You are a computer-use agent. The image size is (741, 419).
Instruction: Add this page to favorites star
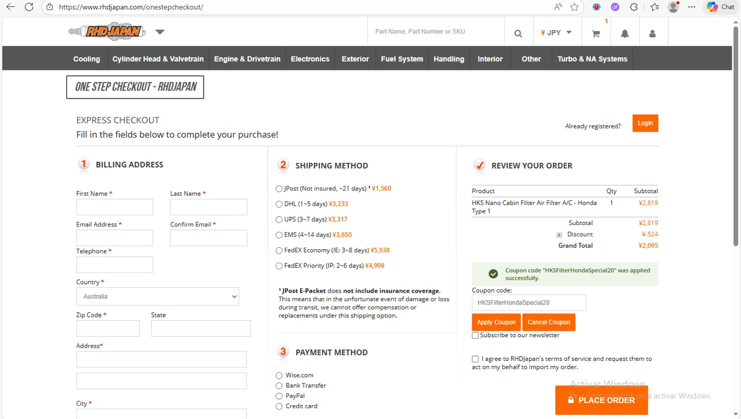[574, 7]
